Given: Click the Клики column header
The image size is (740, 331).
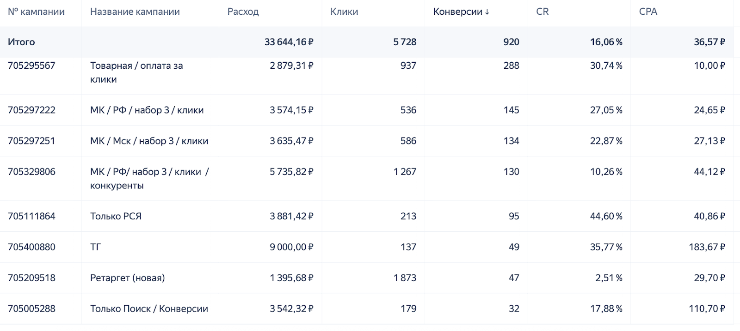Looking at the screenshot, I should (344, 12).
